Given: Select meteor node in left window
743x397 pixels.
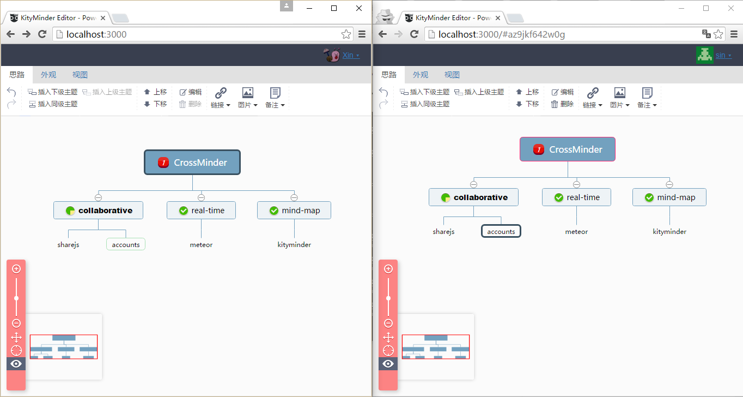Looking at the screenshot, I should tap(201, 245).
